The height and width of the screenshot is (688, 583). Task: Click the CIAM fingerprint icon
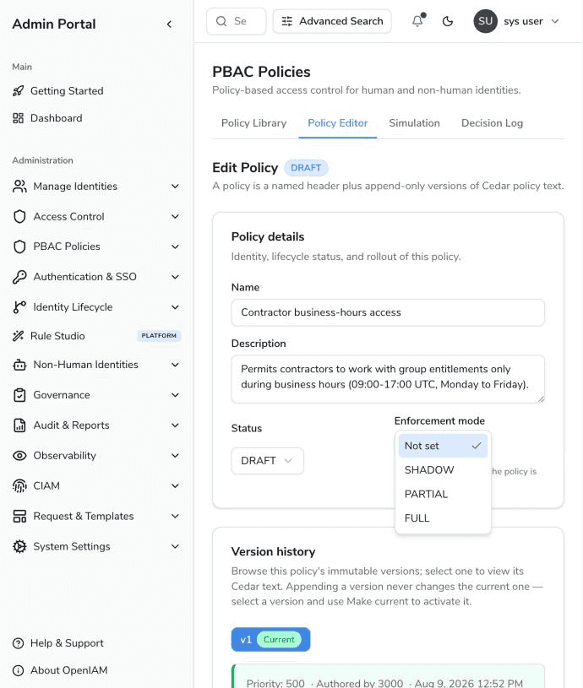point(19,485)
